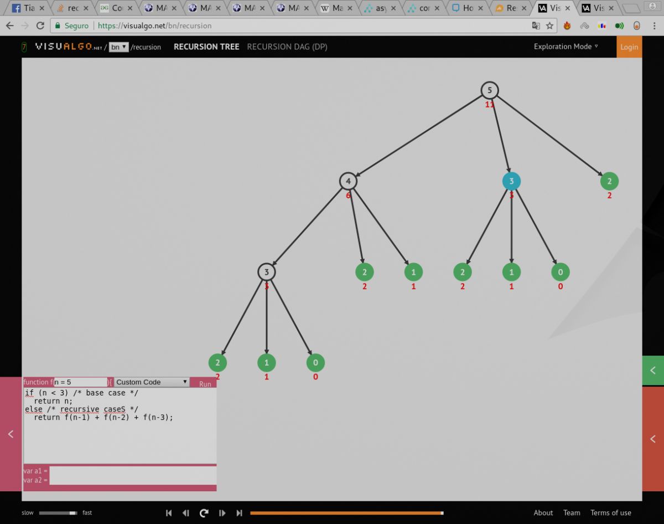Close the Facebook 'Tia' tab
Screen dimensions: 664x524
(x=42, y=8)
